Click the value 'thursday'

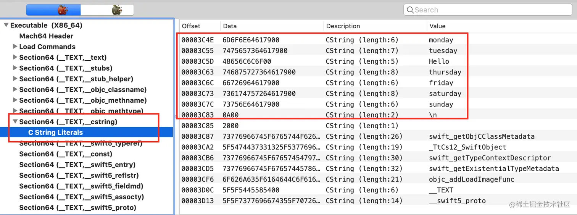445,72
